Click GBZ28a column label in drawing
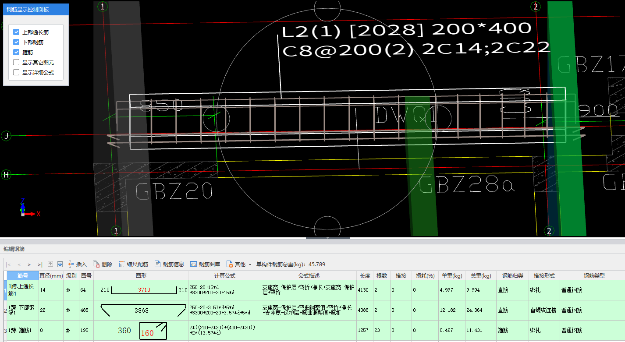Image resolution: width=625 pixels, height=342 pixels. [466, 185]
